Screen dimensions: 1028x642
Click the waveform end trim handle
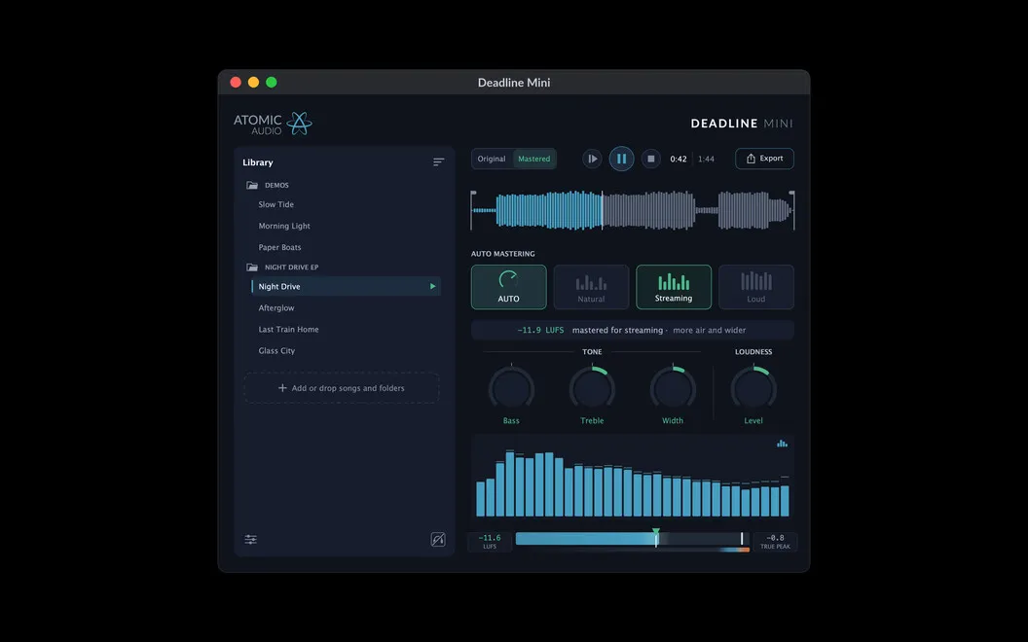coord(792,210)
